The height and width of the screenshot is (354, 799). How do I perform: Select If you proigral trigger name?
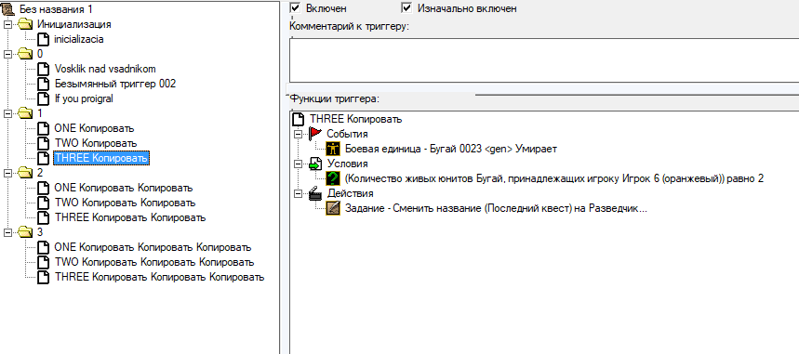click(x=84, y=98)
